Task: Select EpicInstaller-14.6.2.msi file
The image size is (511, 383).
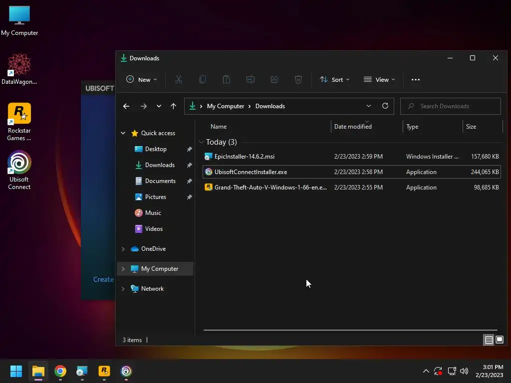Action: click(352, 156)
